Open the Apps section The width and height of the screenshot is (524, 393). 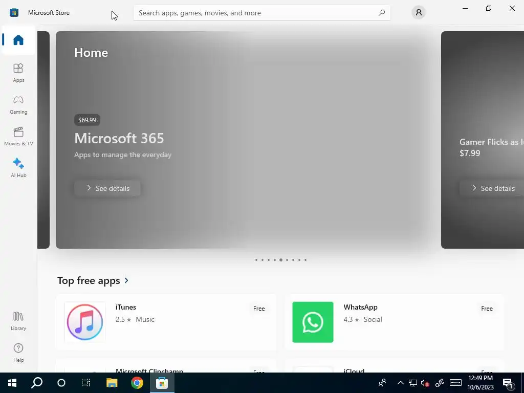pyautogui.click(x=18, y=73)
